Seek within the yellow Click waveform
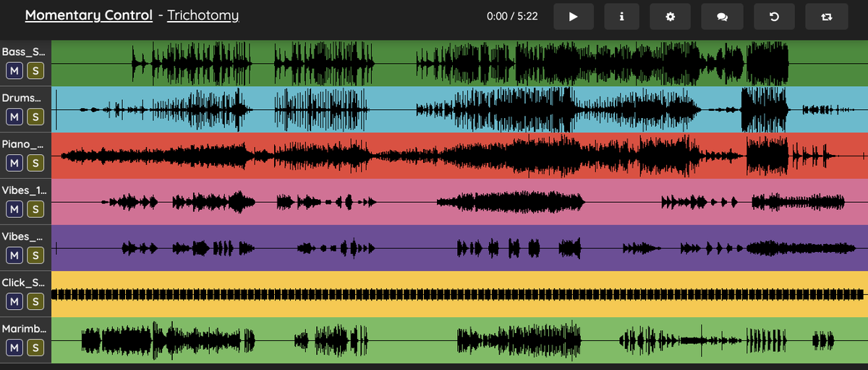 460,295
